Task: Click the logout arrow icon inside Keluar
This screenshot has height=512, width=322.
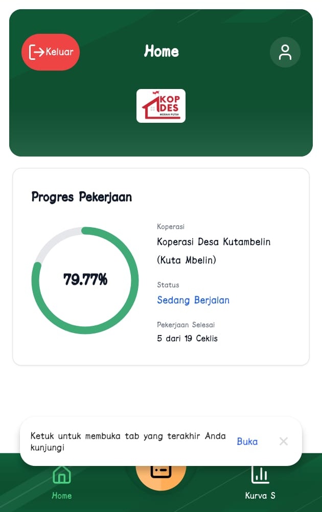Action: pyautogui.click(x=36, y=52)
